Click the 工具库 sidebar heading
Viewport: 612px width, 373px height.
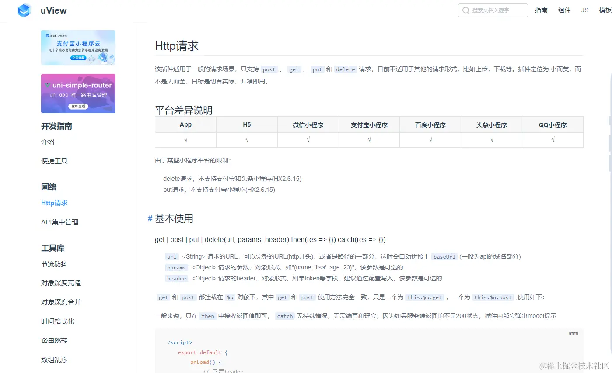(x=53, y=249)
